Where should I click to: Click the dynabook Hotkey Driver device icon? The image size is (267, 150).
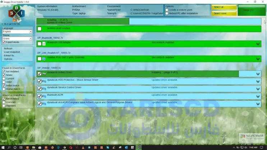coord(44,74)
